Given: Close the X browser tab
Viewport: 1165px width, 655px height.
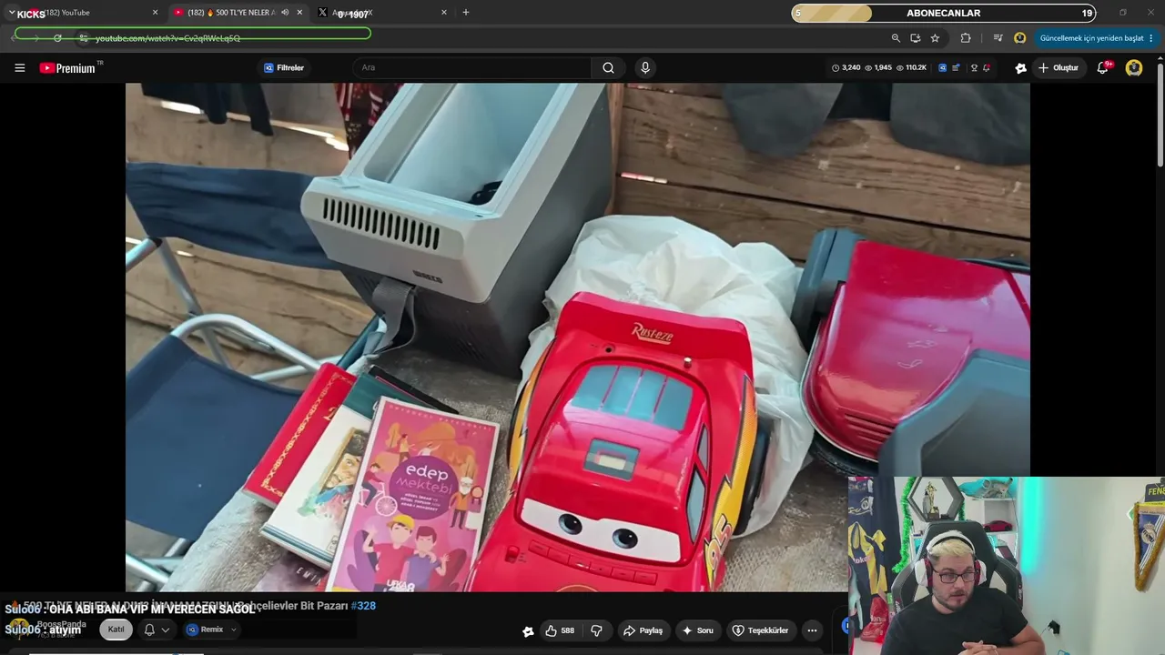Looking at the screenshot, I should [x=444, y=13].
